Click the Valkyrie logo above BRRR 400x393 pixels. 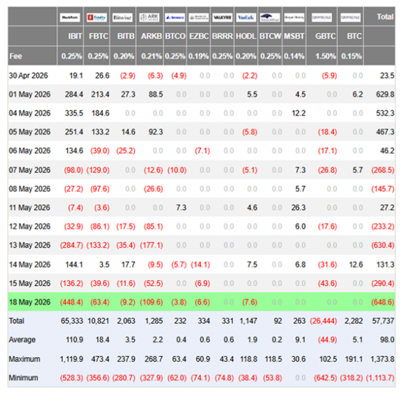[x=223, y=18]
